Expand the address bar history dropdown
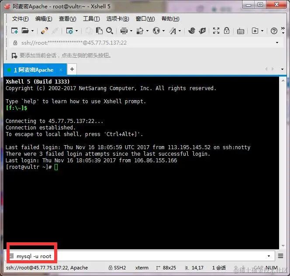The width and height of the screenshot is (290, 276). pyautogui.click(x=277, y=43)
